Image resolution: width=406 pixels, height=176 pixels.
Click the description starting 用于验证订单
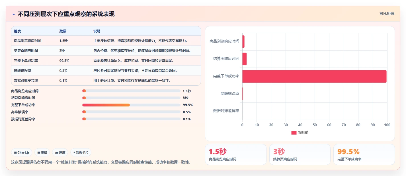pyautogui.click(x=132, y=81)
